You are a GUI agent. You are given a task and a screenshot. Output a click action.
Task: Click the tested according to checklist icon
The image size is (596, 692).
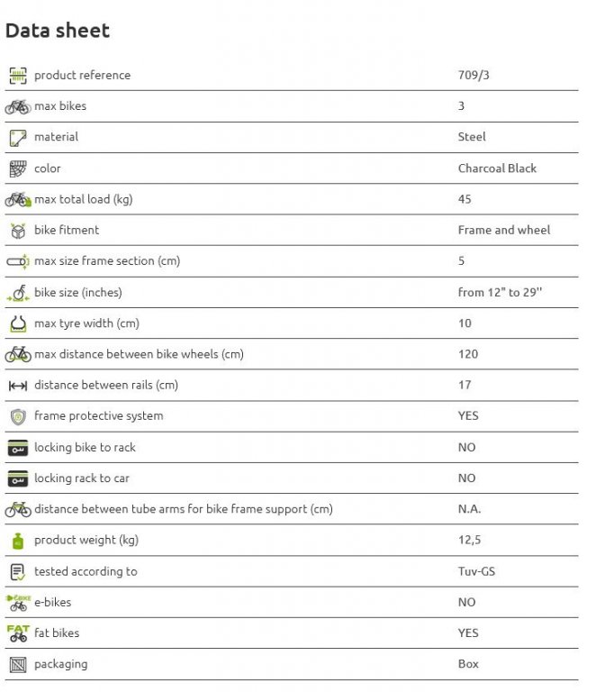pos(18,571)
